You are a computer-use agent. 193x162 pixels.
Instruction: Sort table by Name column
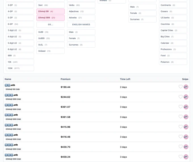tap(8, 79)
